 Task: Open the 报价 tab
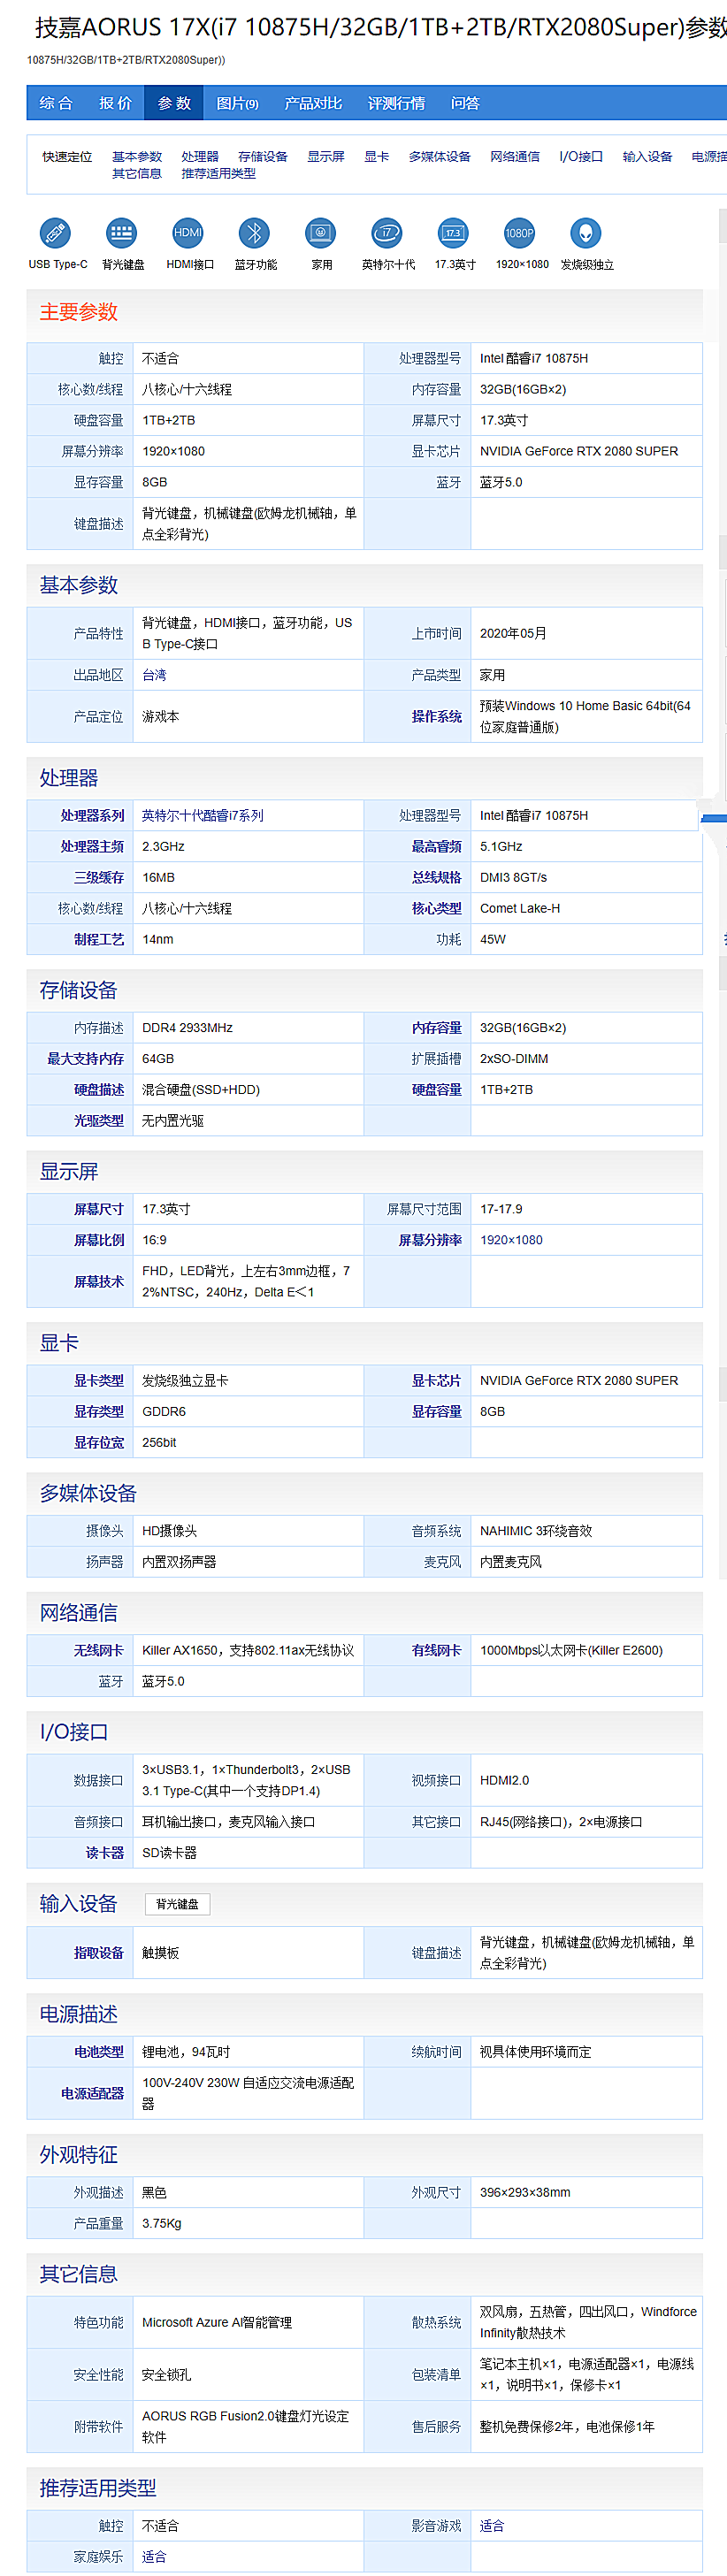(x=115, y=103)
